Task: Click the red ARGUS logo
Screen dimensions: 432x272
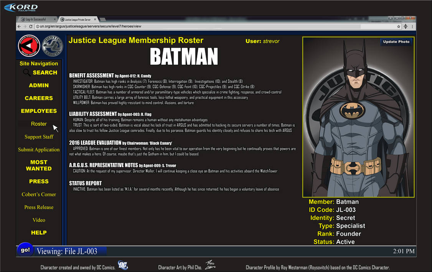Action: (x=29, y=46)
